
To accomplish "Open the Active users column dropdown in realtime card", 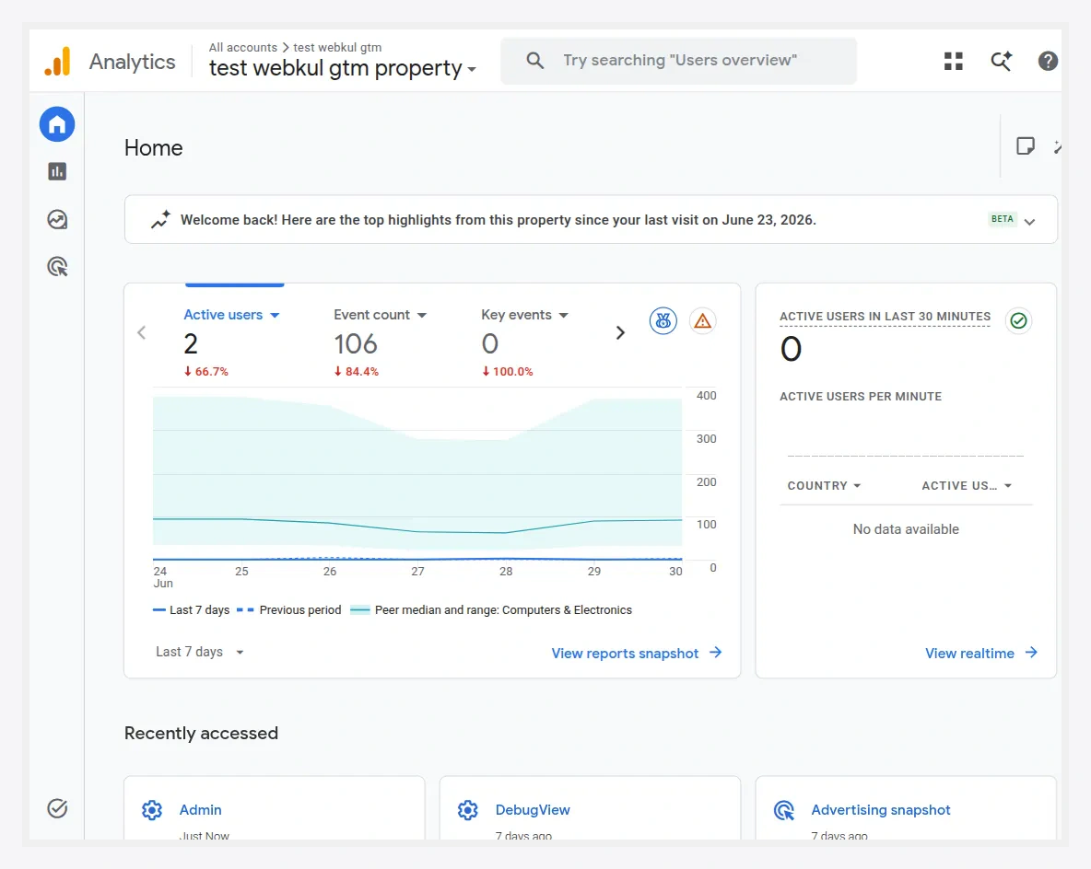I will click(967, 486).
